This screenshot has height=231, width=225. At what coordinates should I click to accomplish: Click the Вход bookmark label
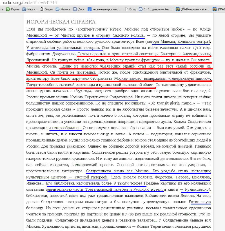(x=132, y=9)
